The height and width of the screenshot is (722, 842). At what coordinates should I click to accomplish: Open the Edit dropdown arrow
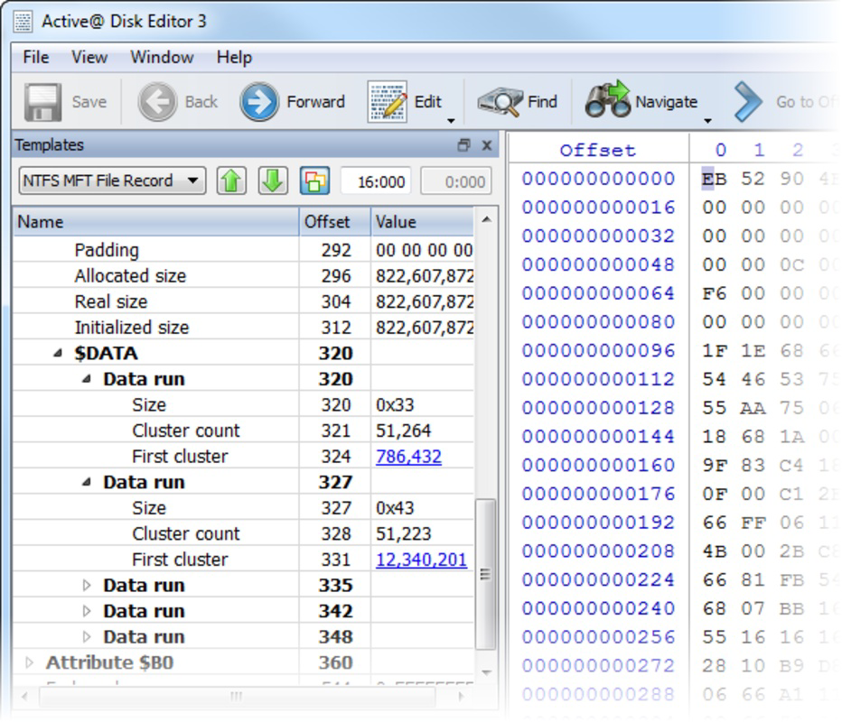point(451,121)
